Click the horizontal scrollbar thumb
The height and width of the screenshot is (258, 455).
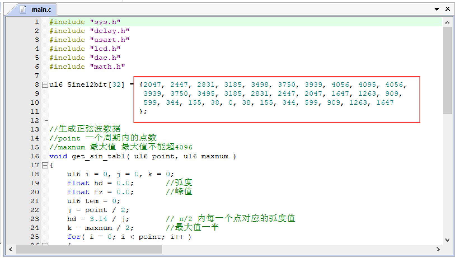point(89,249)
